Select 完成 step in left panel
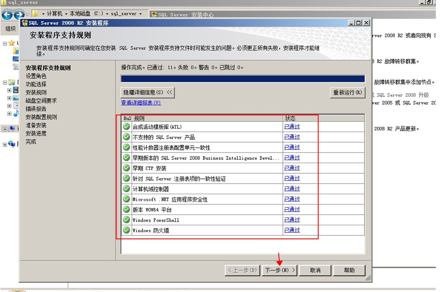This screenshot has width=440, height=292. pyautogui.click(x=31, y=142)
